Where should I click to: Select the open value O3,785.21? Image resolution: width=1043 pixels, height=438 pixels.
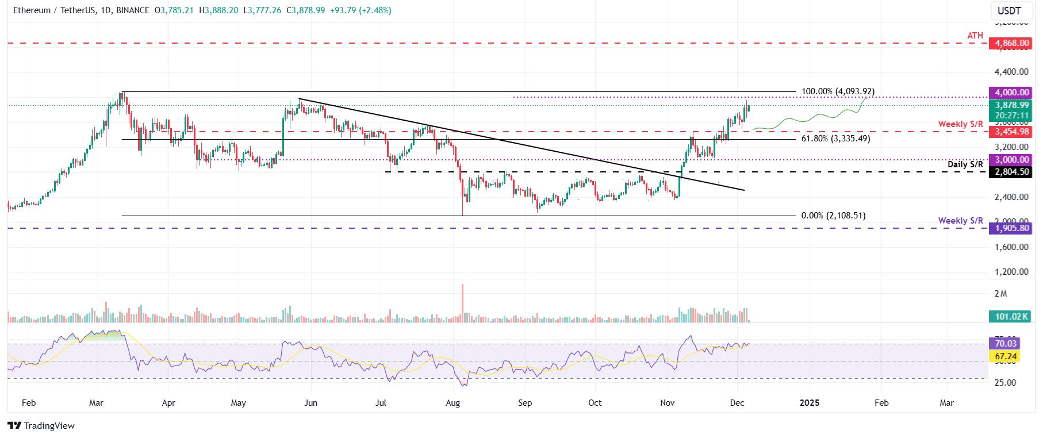(174, 10)
